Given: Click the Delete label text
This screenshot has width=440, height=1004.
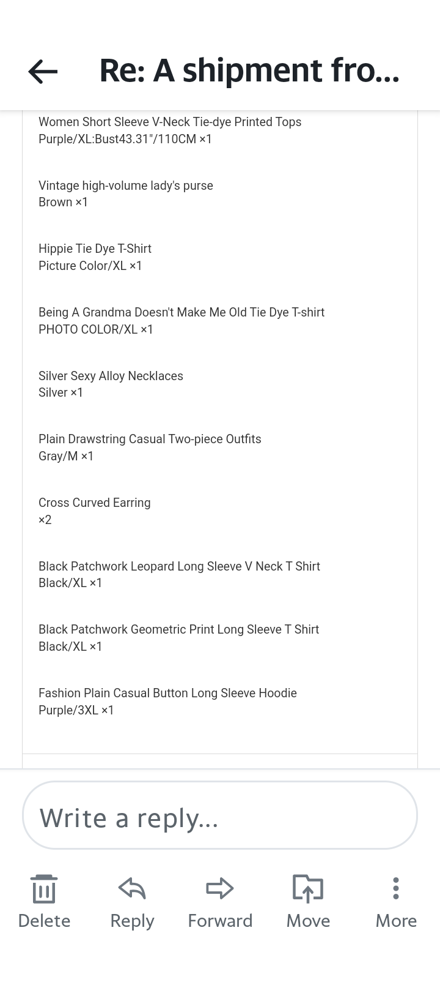Looking at the screenshot, I should [x=44, y=921].
